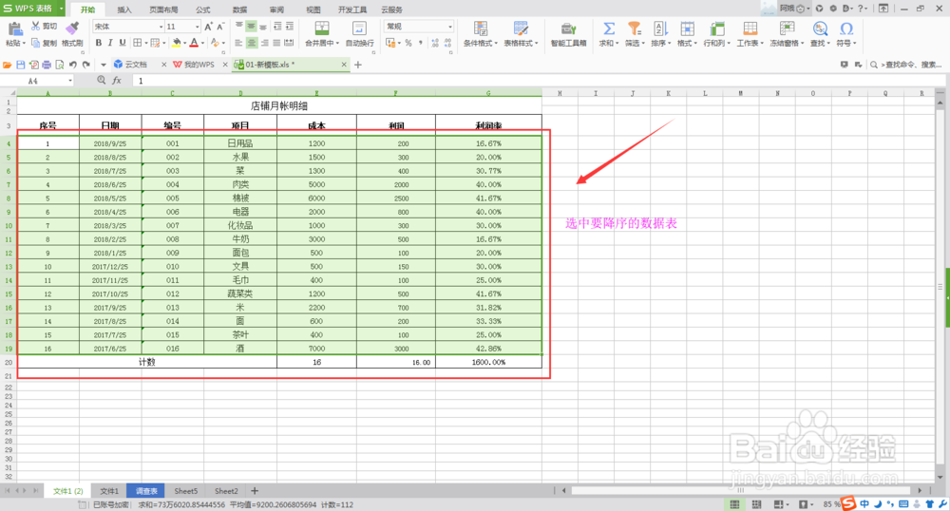Screen dimensions: 950x511
Task: Click the Symbol (符号) omega icon
Action: pyautogui.click(x=846, y=28)
